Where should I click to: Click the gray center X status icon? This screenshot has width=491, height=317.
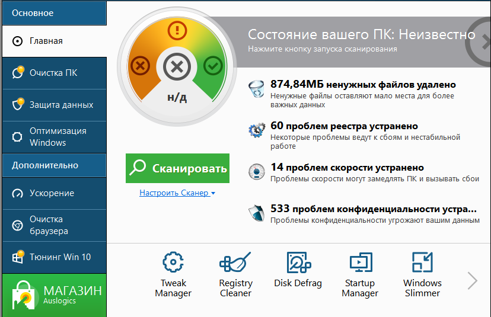(177, 66)
